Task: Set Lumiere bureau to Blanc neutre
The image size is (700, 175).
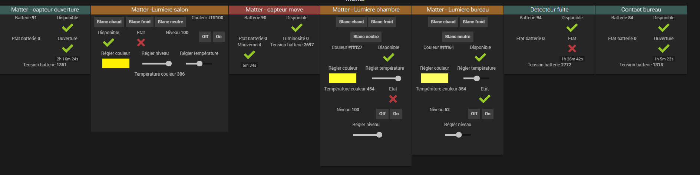Action: pyautogui.click(x=458, y=37)
